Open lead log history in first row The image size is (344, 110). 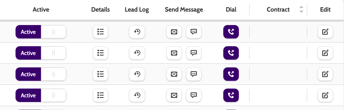point(137,32)
